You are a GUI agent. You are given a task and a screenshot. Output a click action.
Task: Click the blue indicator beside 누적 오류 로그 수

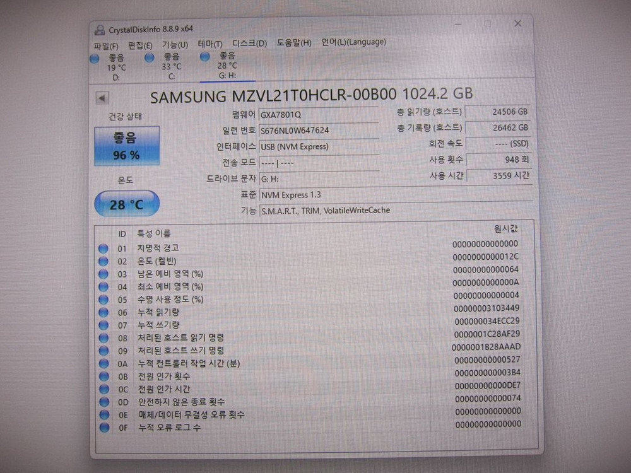point(103,428)
